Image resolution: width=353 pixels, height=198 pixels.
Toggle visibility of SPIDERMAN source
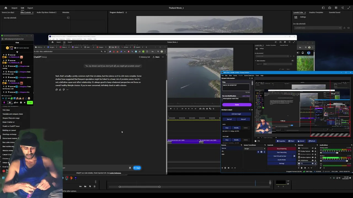click(x=313, y=160)
